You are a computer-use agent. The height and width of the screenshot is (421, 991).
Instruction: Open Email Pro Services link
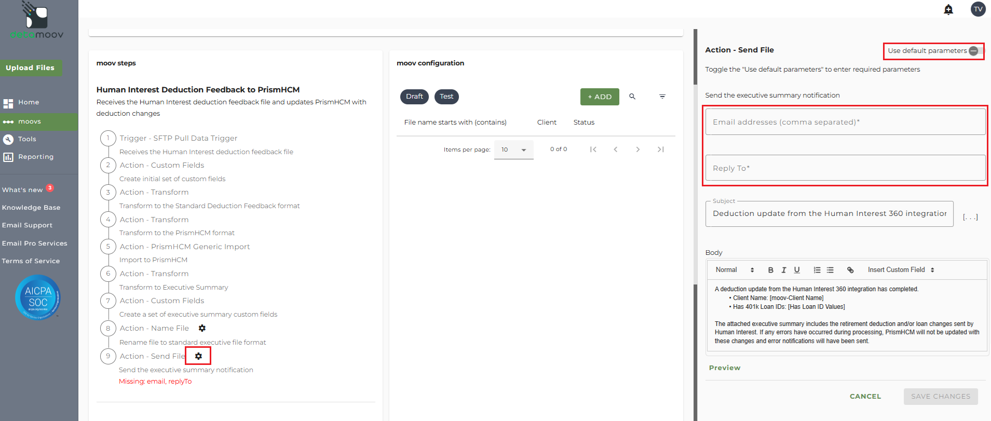point(35,243)
